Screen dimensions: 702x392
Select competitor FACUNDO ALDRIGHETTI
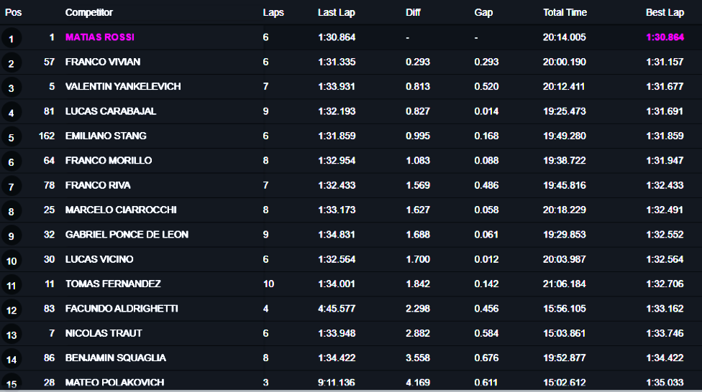click(122, 309)
